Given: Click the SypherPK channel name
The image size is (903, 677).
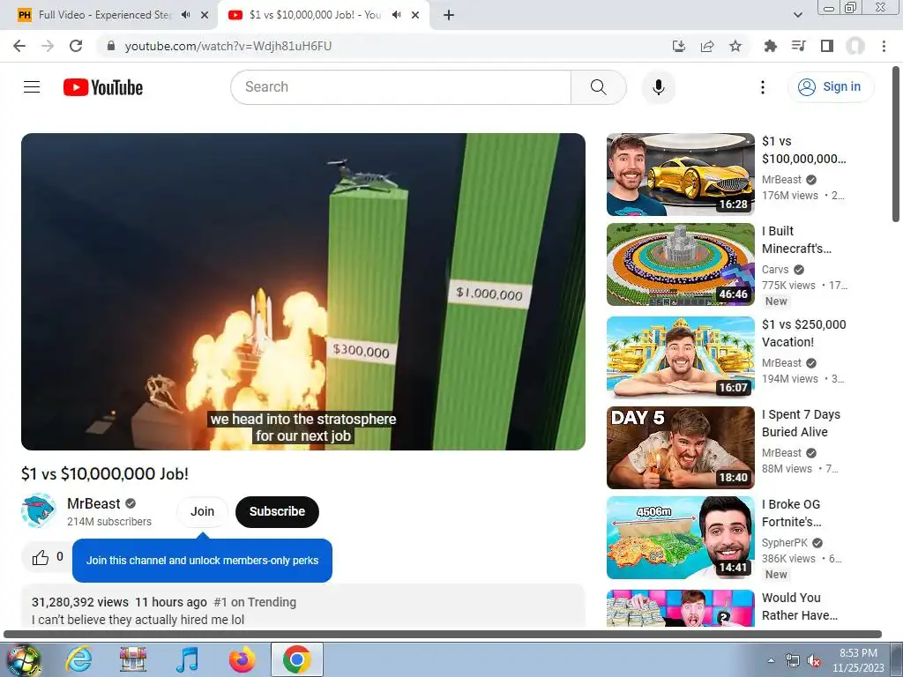Looking at the screenshot, I should [x=784, y=542].
